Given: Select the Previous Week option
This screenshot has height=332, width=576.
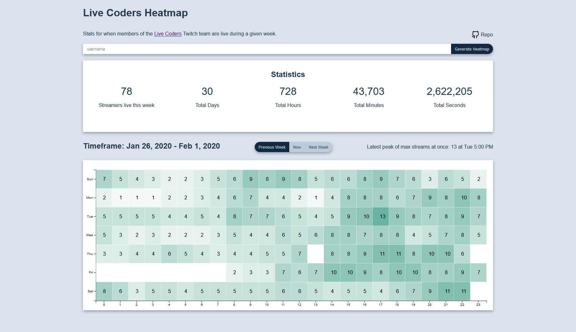Looking at the screenshot, I should coord(272,147).
